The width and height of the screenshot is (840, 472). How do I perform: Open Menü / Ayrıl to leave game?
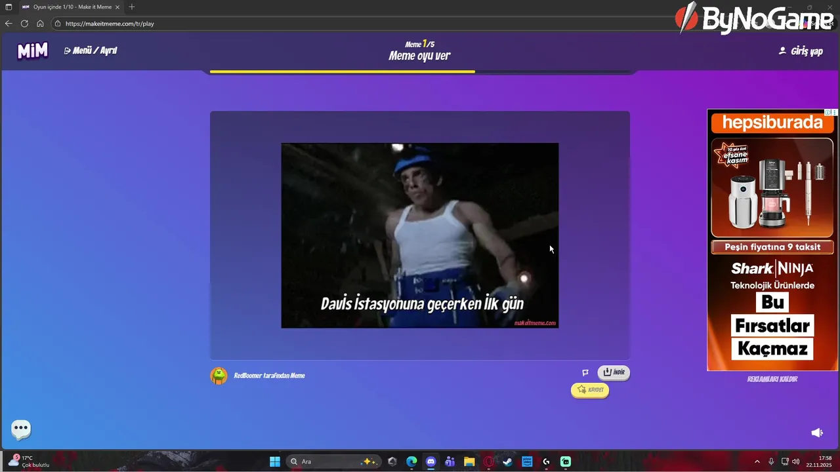tap(91, 50)
